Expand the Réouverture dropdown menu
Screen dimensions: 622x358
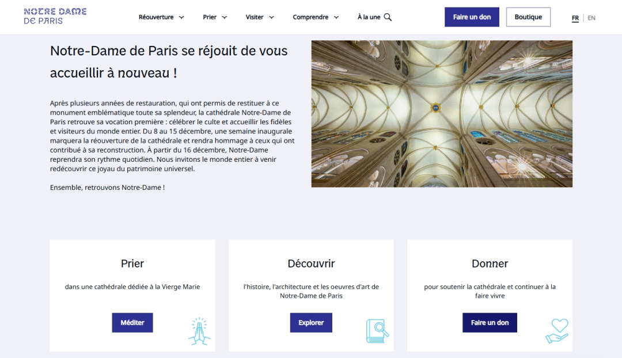(x=161, y=17)
